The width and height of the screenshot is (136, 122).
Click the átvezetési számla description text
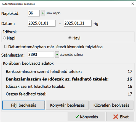71,55
